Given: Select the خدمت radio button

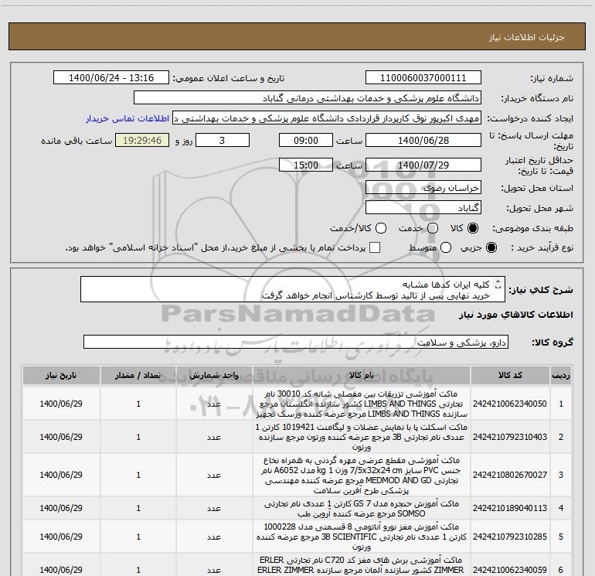Looking at the screenshot, I should pos(433,228).
